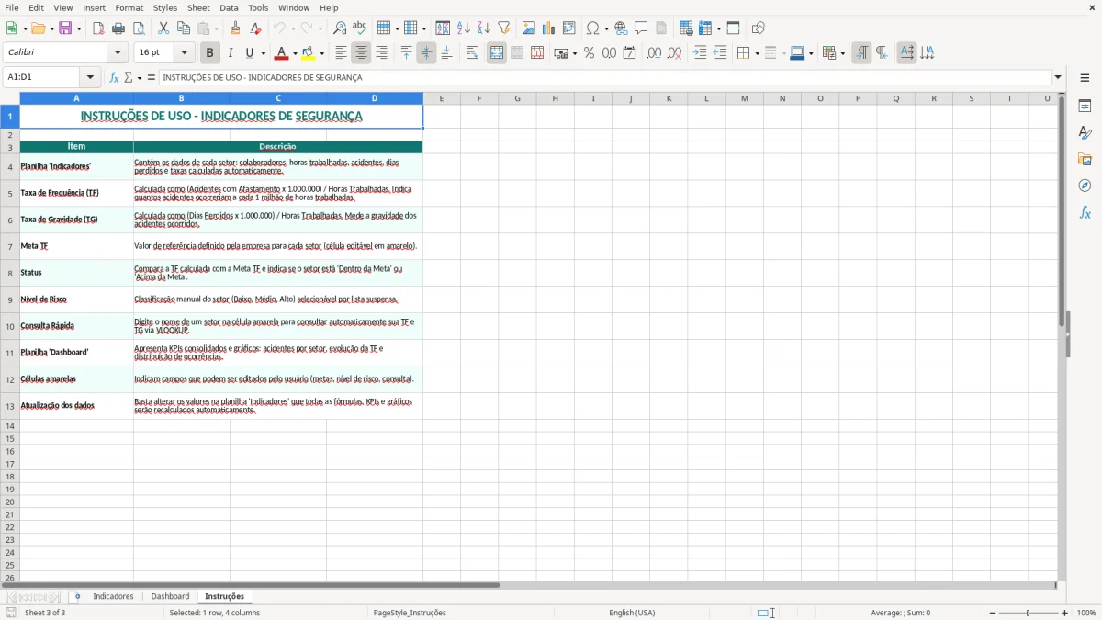Select column header E
The height and width of the screenshot is (620, 1102).
(441, 98)
